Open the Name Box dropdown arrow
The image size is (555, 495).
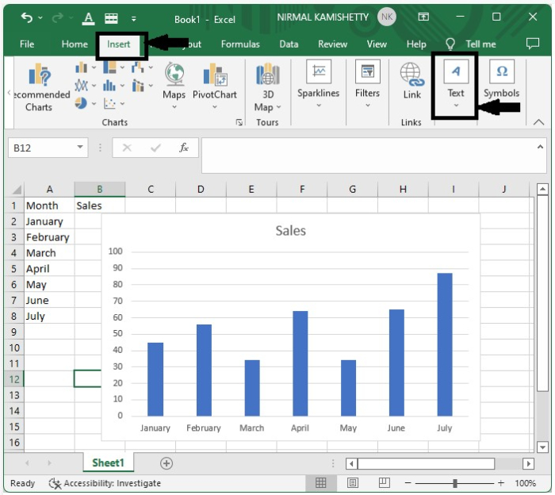81,148
